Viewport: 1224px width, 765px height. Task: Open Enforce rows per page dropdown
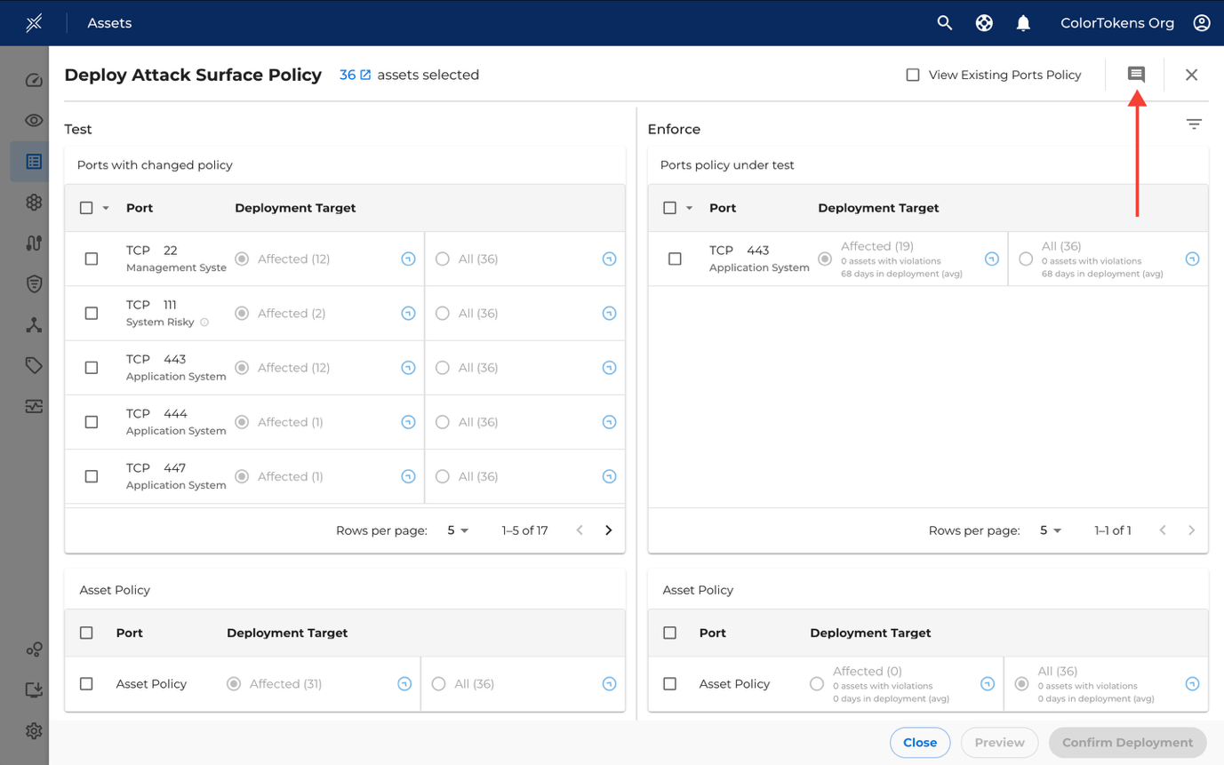pyautogui.click(x=1050, y=530)
